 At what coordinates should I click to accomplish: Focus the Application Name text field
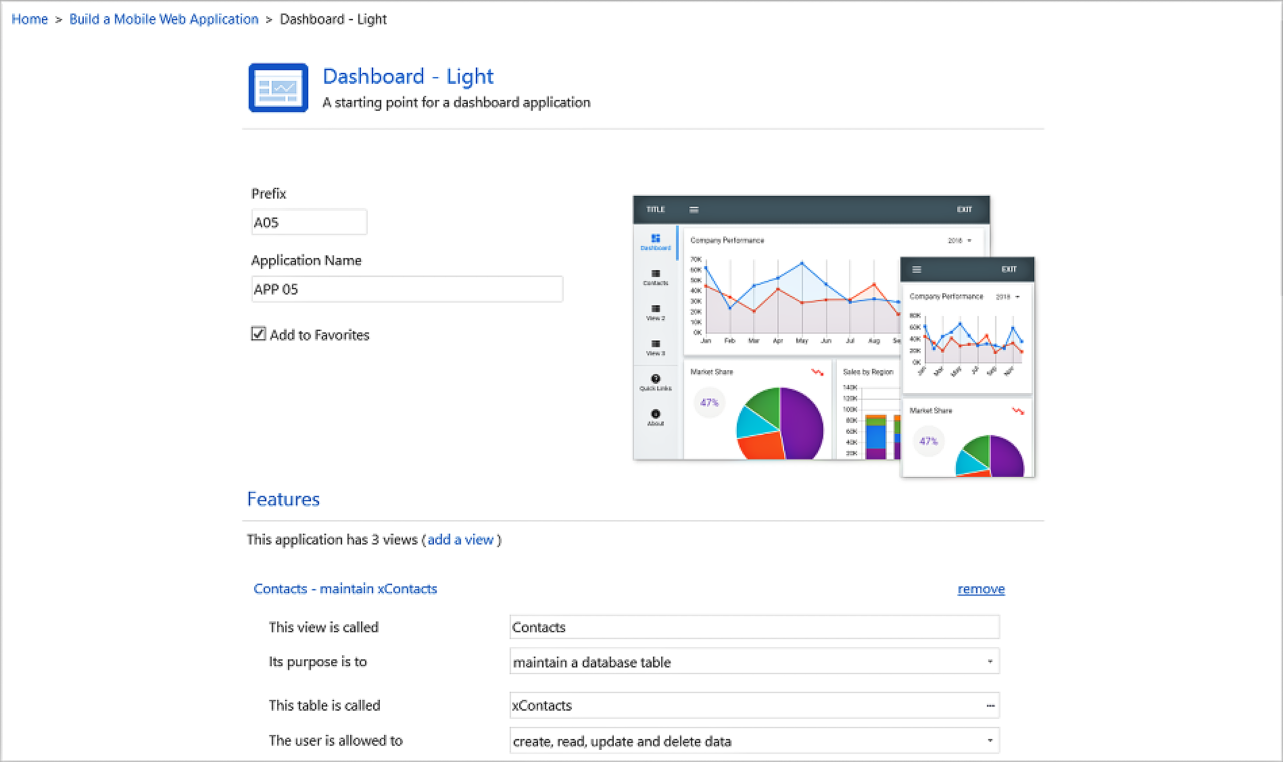(x=407, y=289)
